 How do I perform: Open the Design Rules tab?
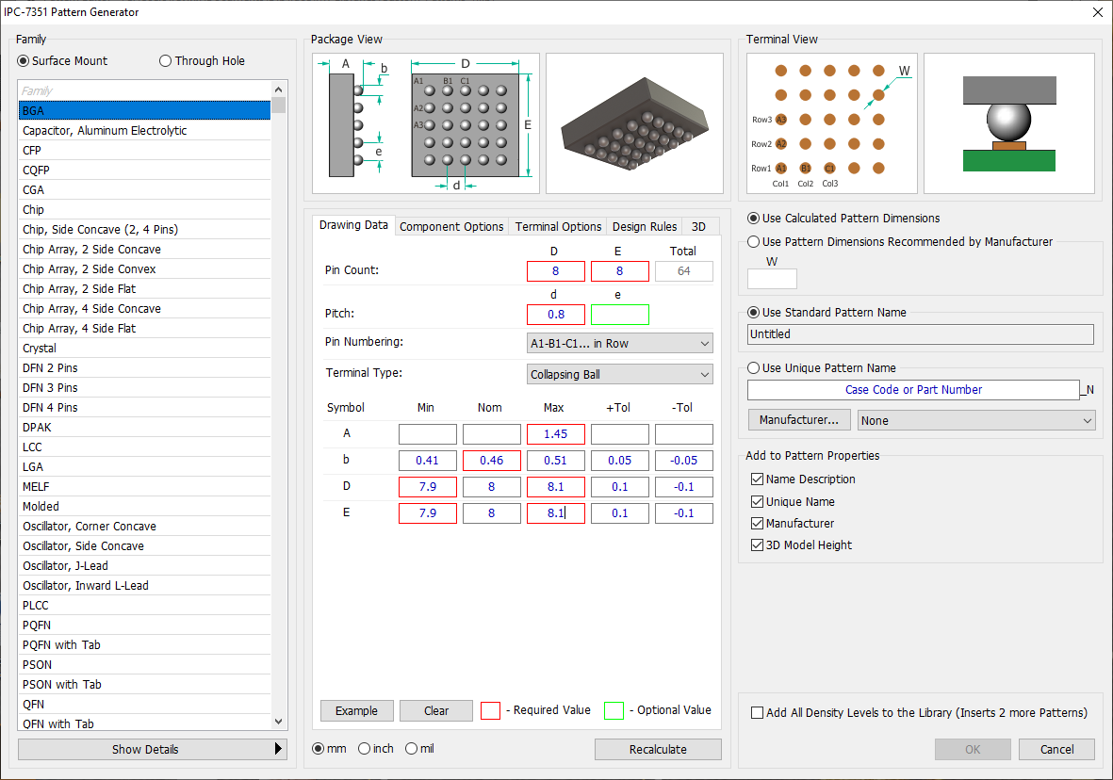(x=645, y=226)
